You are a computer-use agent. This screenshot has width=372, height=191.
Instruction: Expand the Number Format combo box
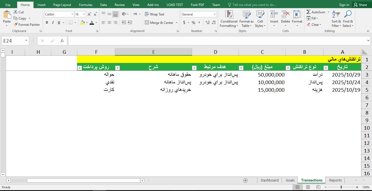click(x=215, y=14)
